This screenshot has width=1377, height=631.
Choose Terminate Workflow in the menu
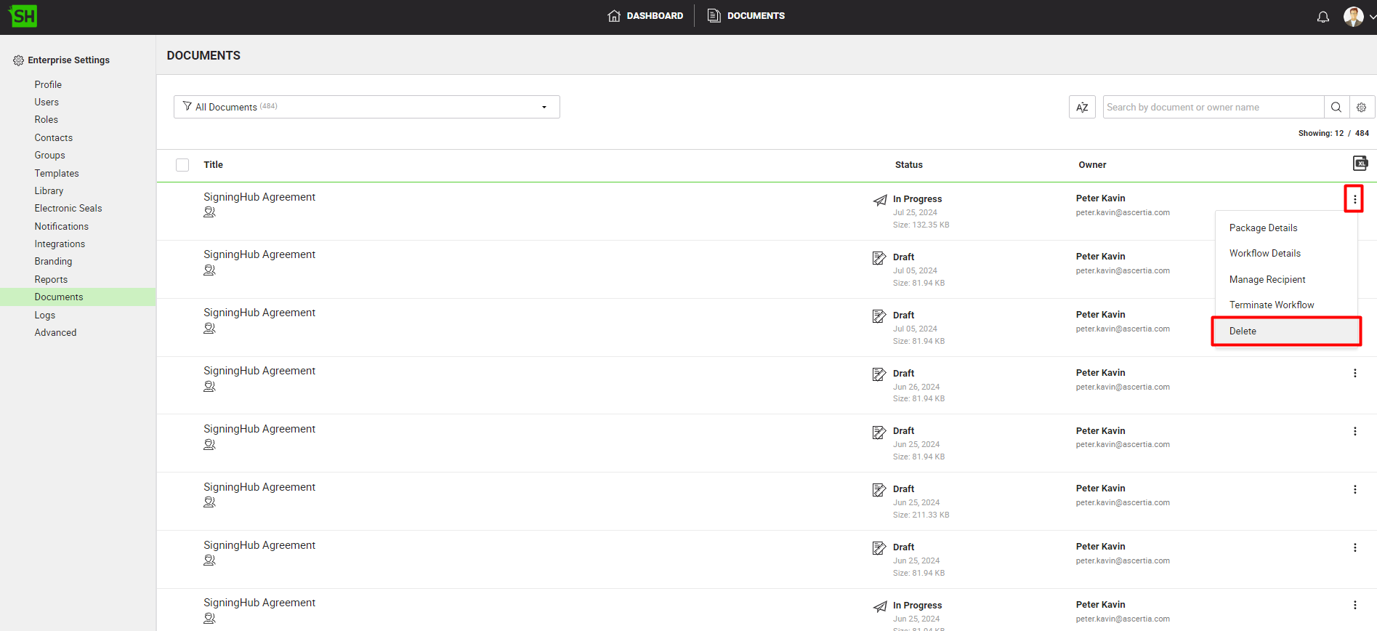[1271, 305]
